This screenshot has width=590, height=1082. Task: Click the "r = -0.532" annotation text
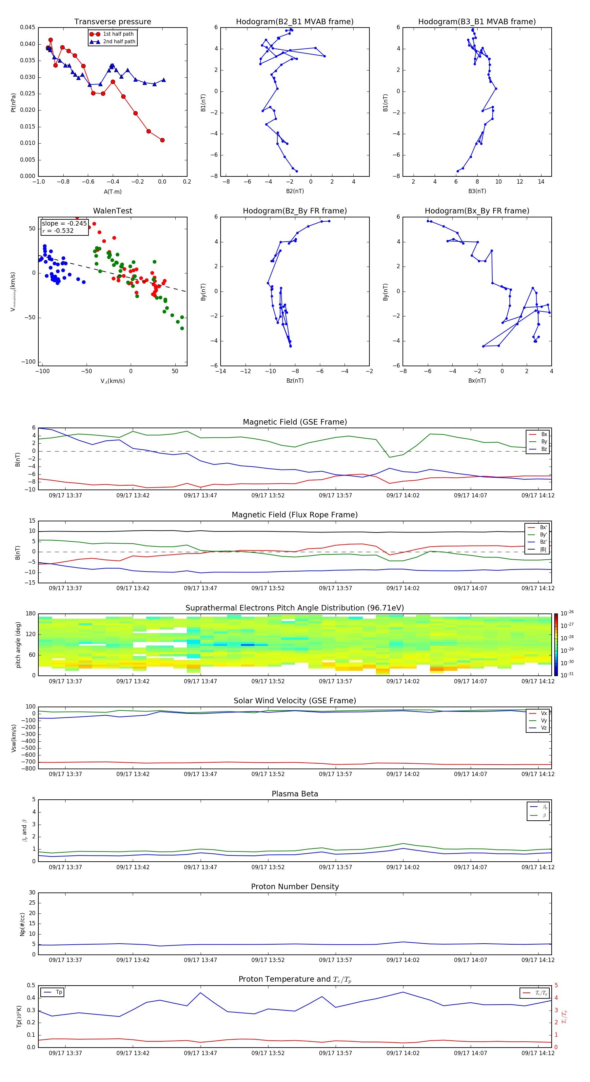click(58, 230)
